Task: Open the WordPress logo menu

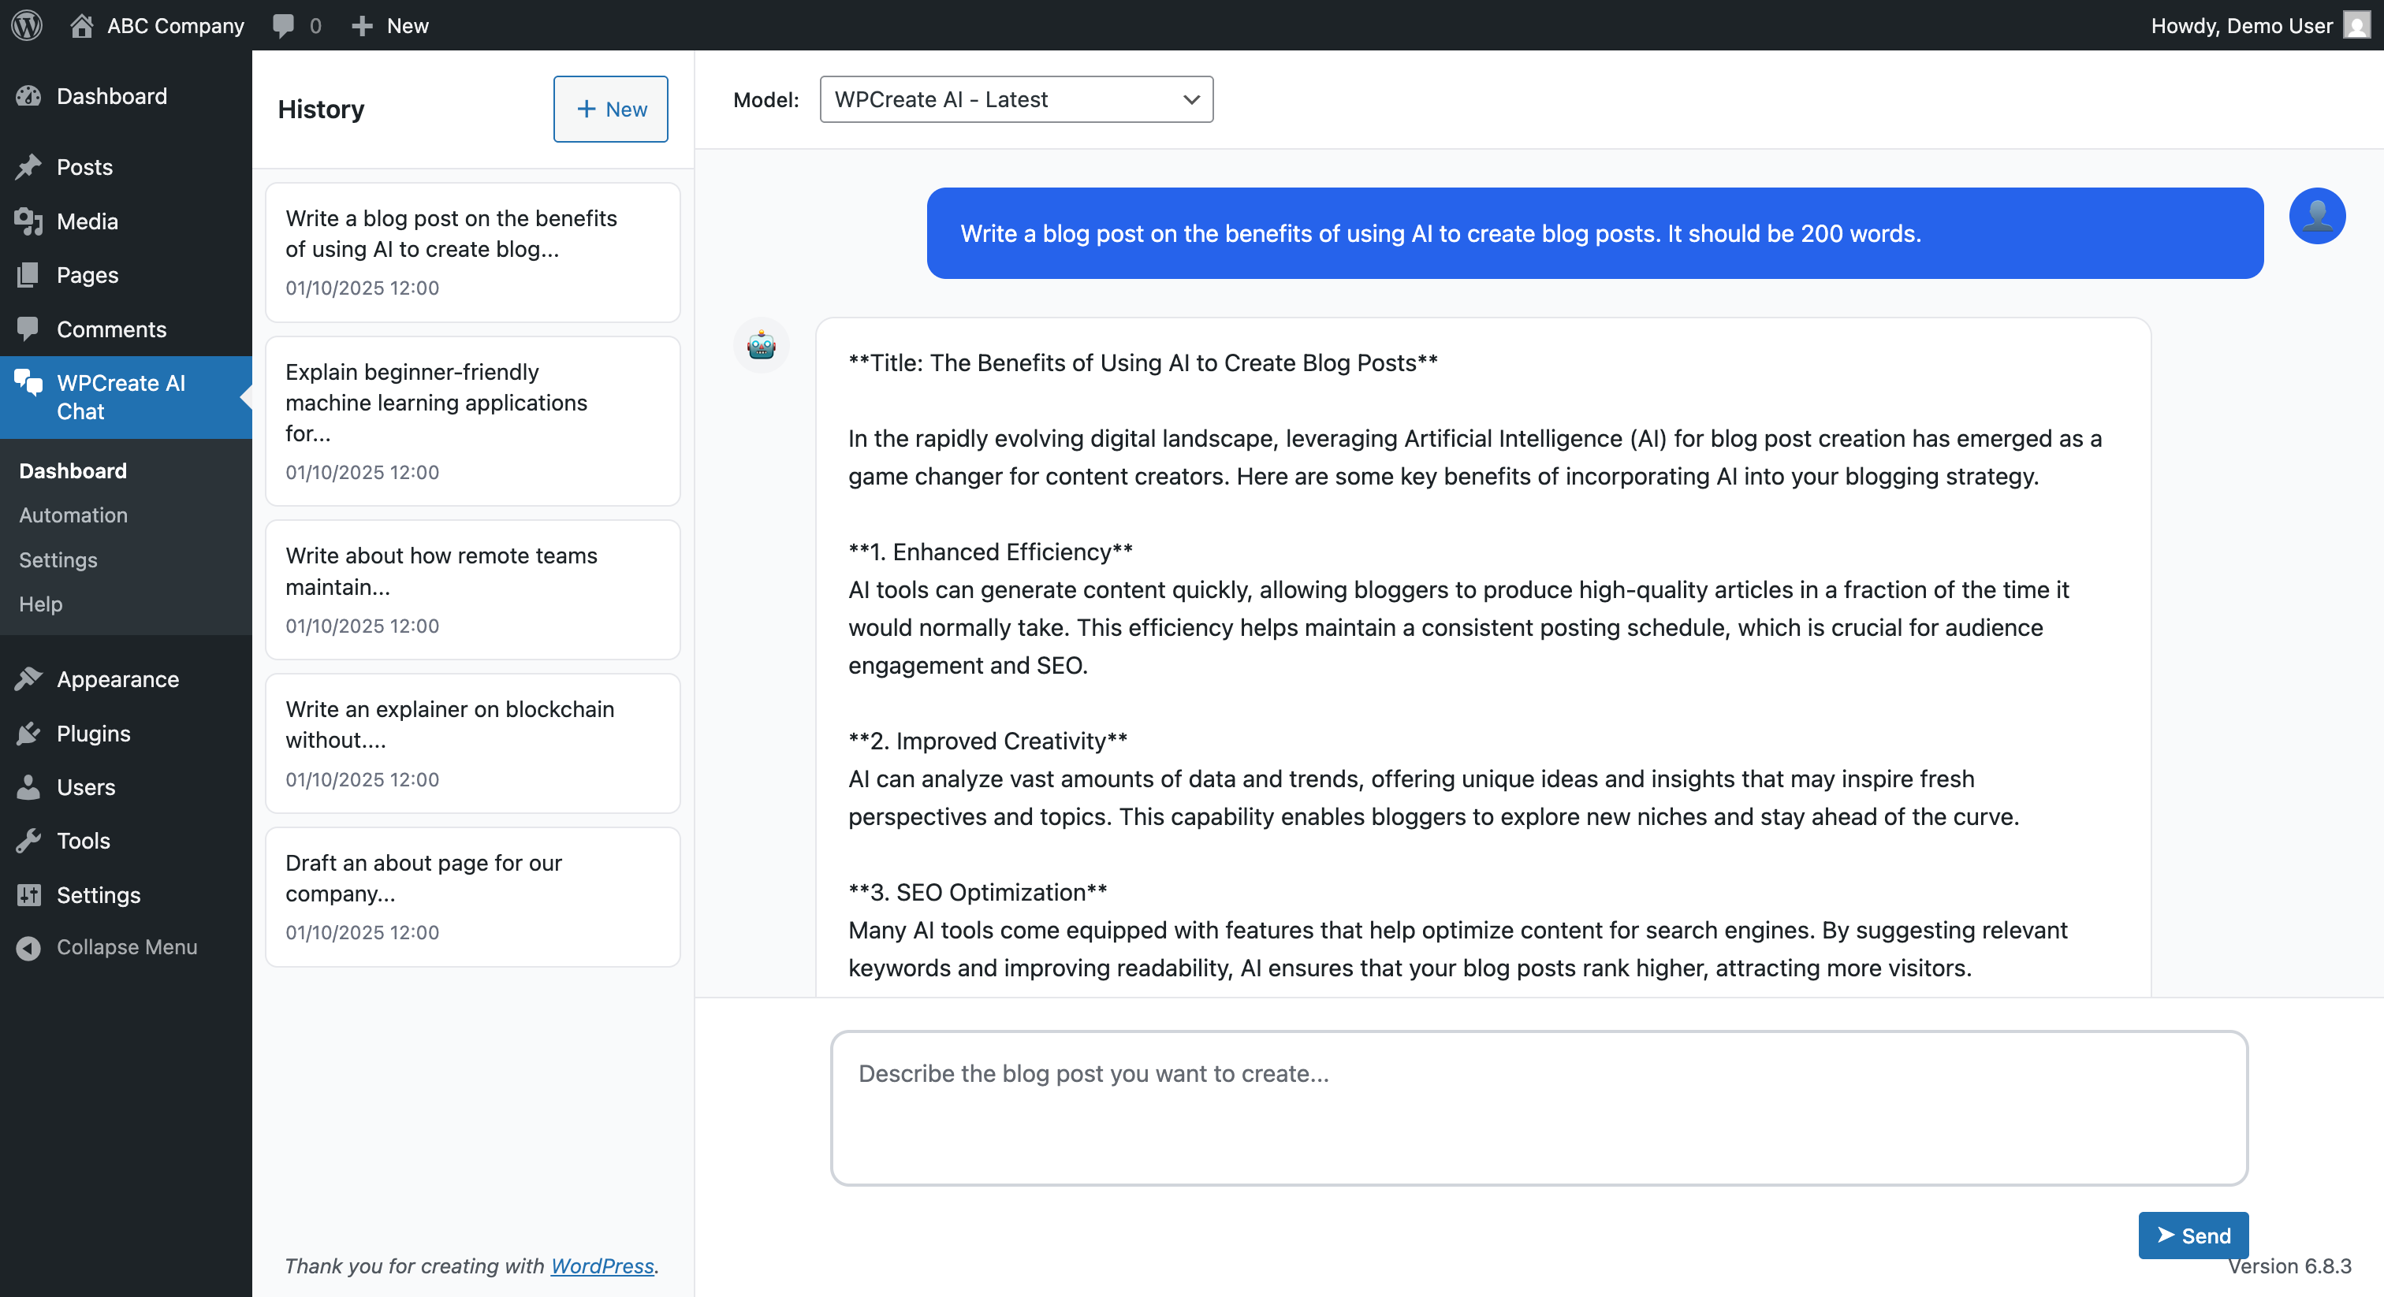Action: [x=26, y=25]
